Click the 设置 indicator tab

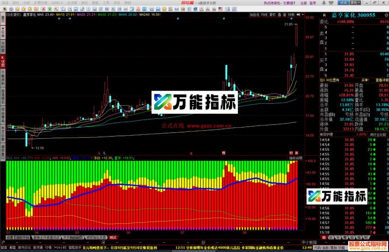coord(10,237)
